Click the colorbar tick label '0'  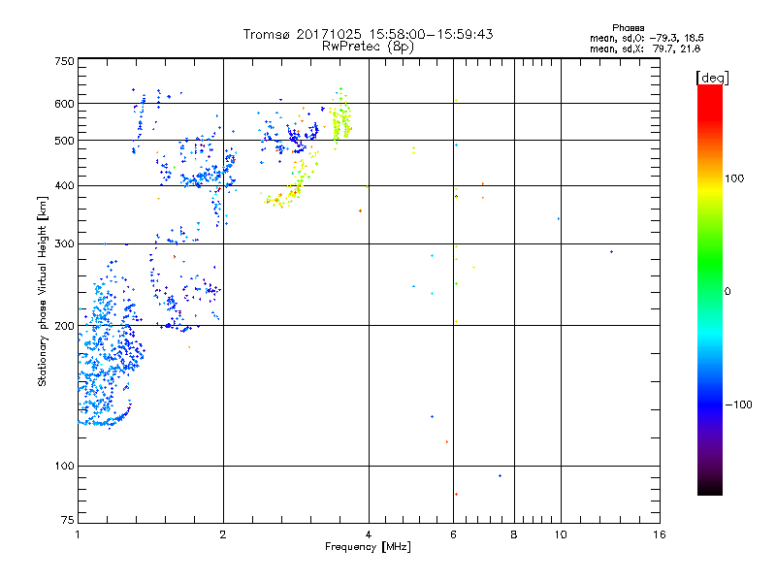click(x=727, y=292)
